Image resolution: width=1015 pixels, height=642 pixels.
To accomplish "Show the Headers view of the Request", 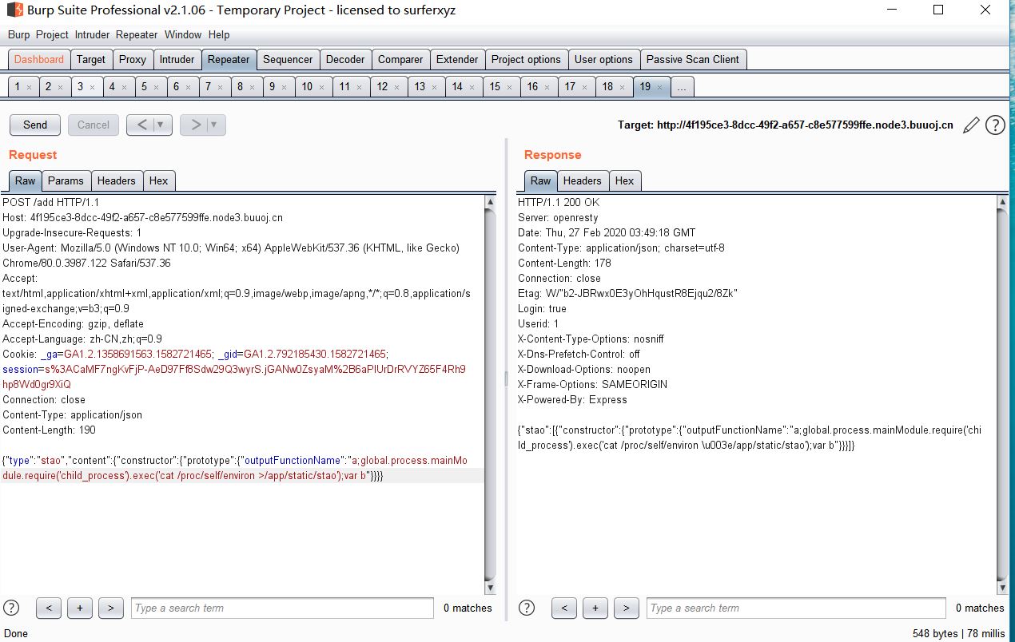I will [117, 180].
